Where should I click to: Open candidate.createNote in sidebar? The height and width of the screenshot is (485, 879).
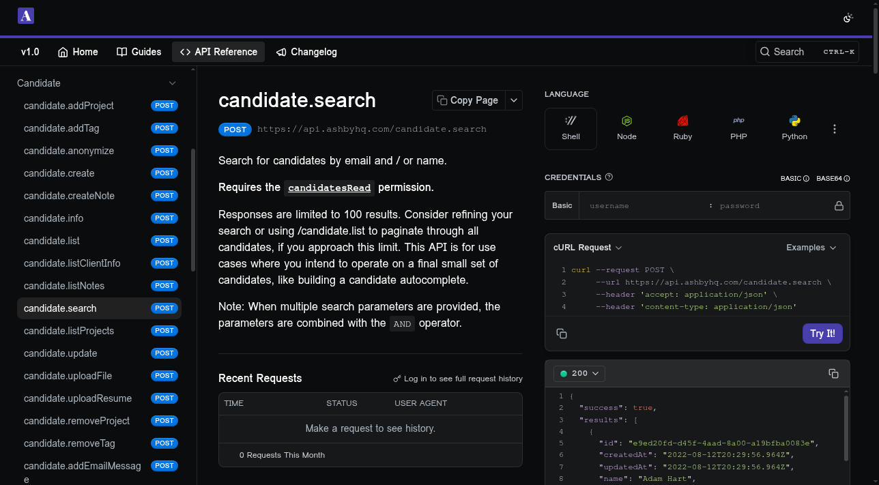click(x=99, y=196)
